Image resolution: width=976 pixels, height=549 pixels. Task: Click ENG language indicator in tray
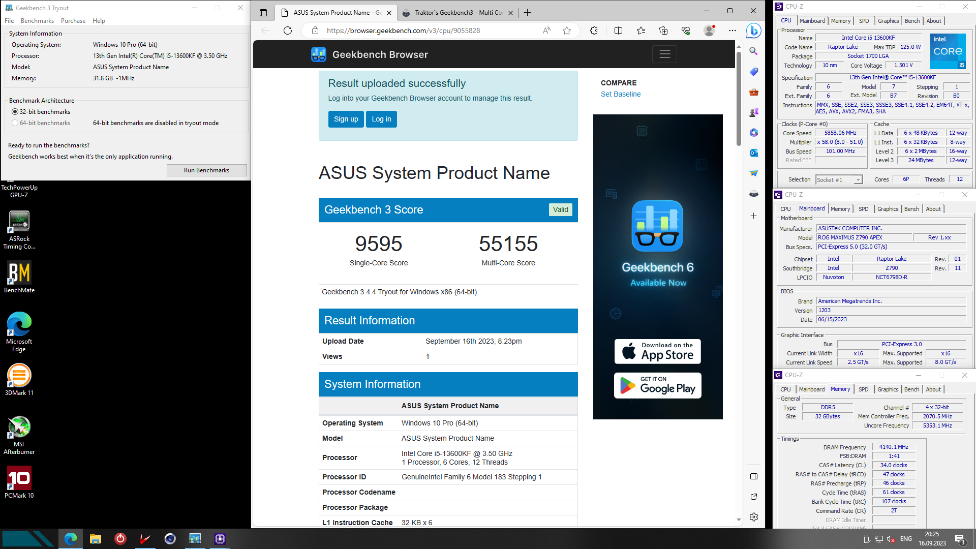(906, 539)
